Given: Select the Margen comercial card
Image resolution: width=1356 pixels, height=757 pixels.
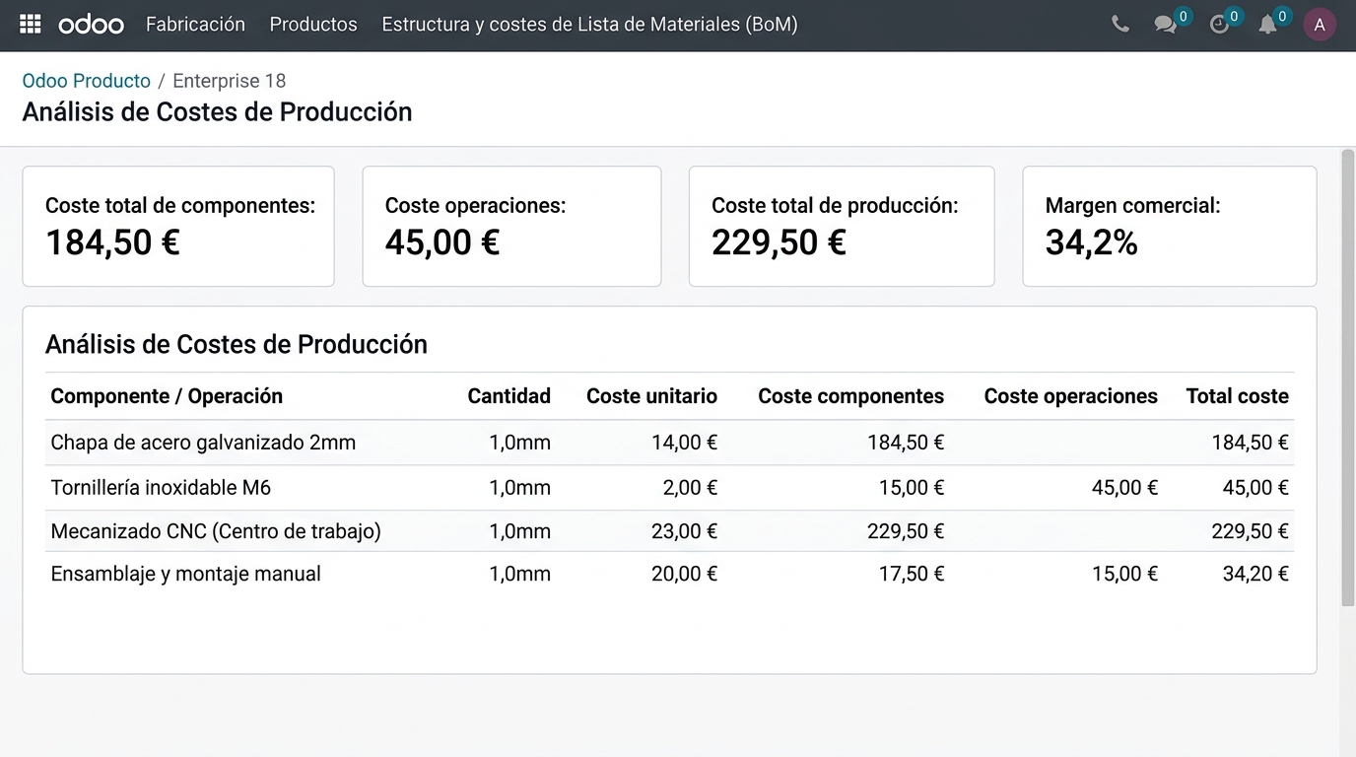Looking at the screenshot, I should pos(1170,227).
